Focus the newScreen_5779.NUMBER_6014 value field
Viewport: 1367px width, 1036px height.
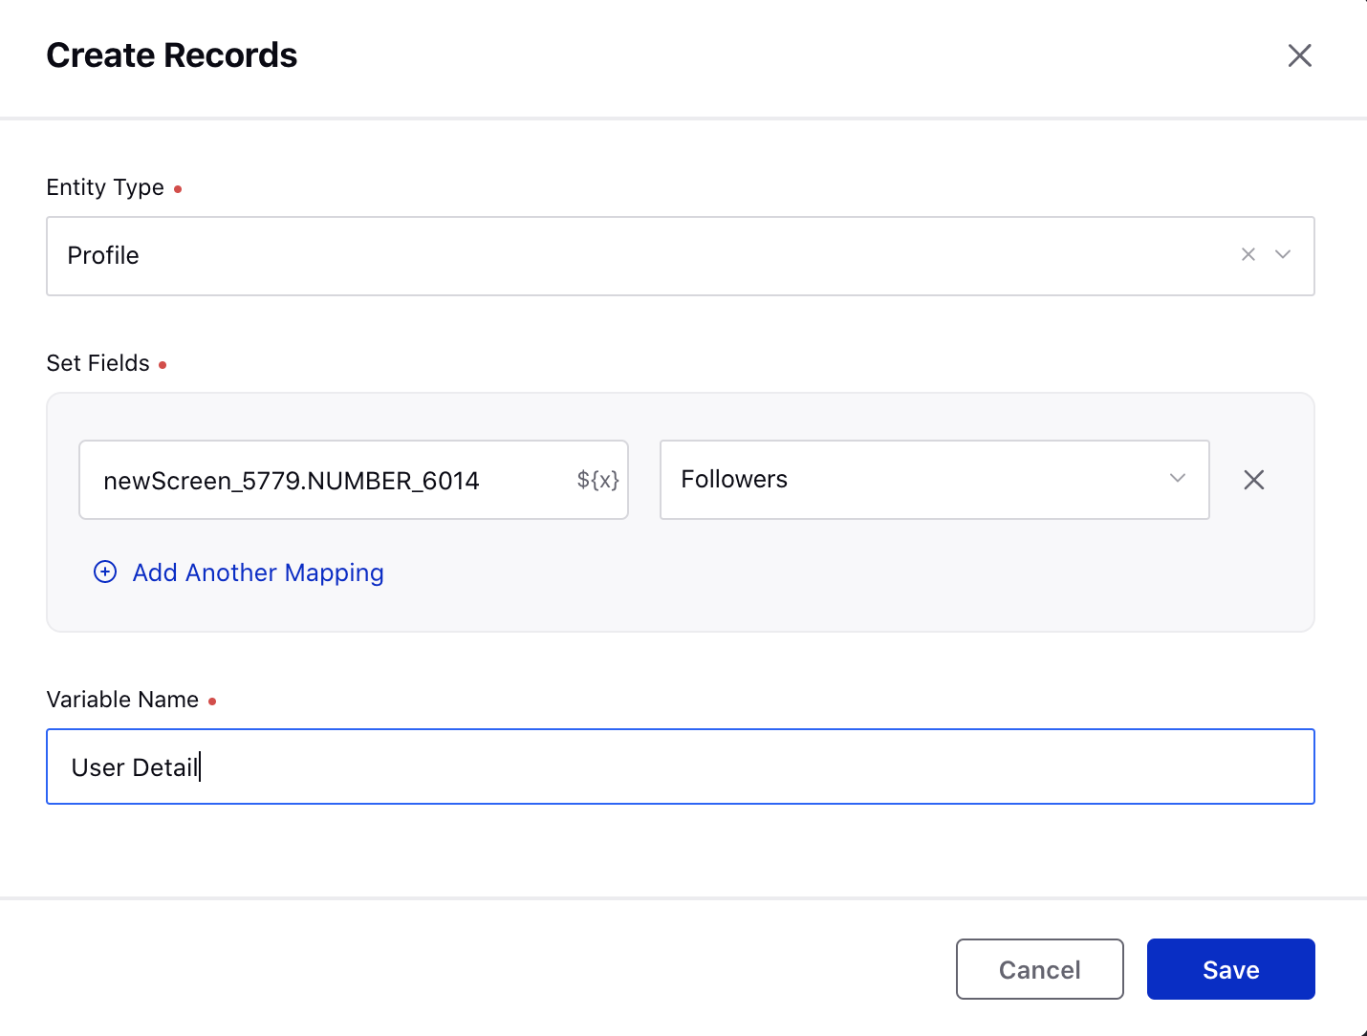(354, 480)
